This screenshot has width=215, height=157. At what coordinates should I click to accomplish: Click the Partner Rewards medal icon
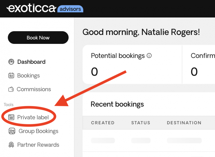11,145
